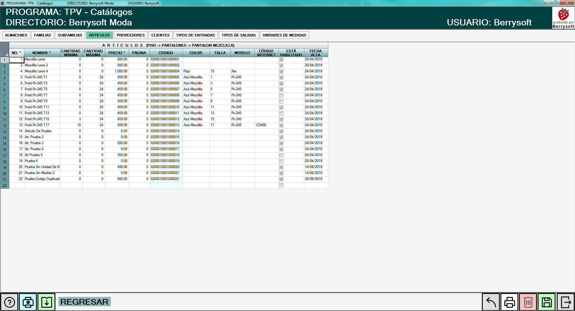Save changes with floppy disk icon
Viewport: 575px width, 311px height.
coord(547,302)
